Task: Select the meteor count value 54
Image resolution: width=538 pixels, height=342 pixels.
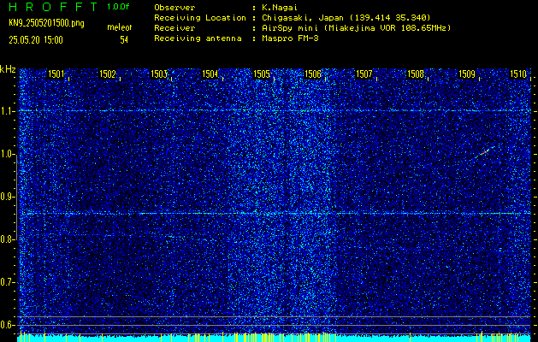Action: point(124,40)
